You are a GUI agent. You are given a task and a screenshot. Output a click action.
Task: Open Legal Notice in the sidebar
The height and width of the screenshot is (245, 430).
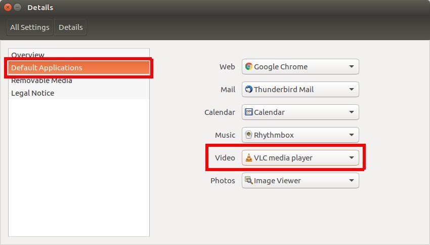[79, 93]
